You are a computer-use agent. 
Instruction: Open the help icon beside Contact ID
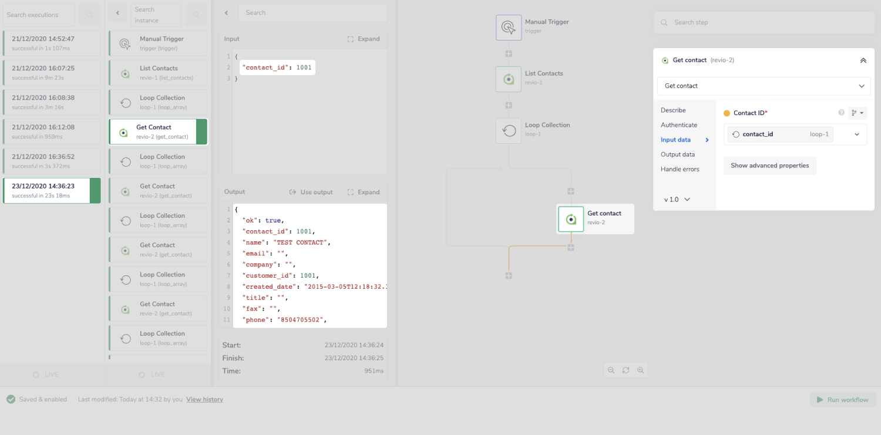coord(842,113)
